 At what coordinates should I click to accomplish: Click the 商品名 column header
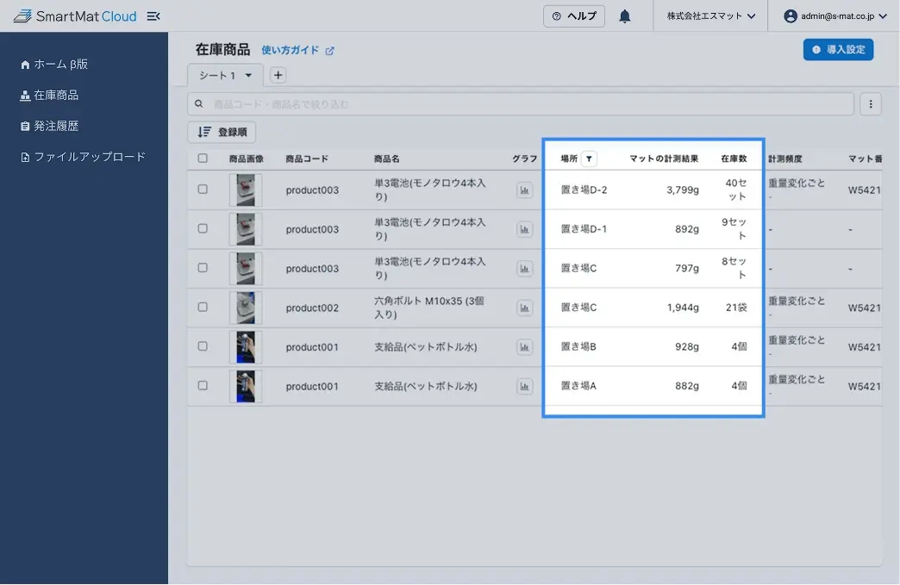(x=386, y=159)
